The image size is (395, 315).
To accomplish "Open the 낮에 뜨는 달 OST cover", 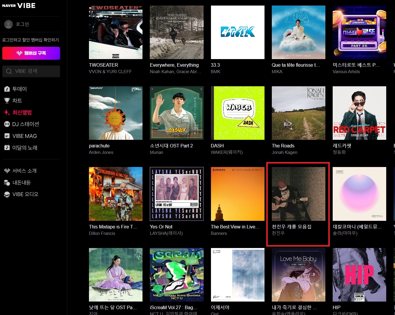I will coord(116,275).
